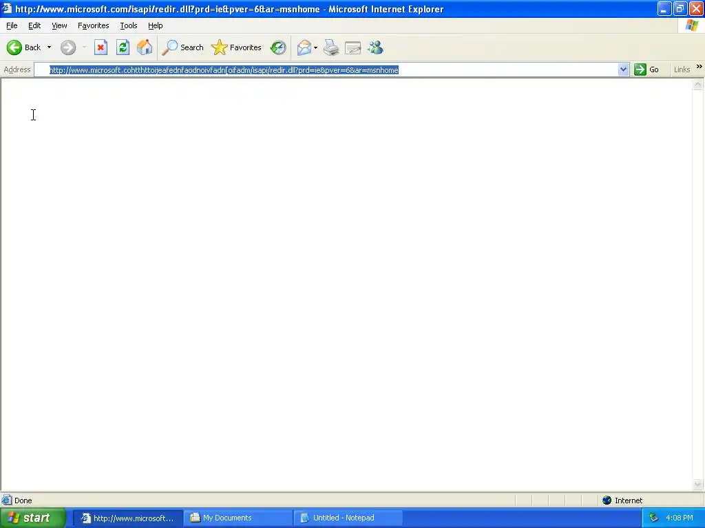
Task: Open the View menu
Action: [x=59, y=25]
